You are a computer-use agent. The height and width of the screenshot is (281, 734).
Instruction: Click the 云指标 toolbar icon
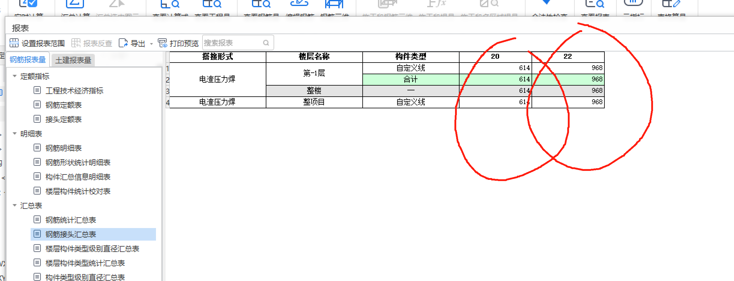(x=633, y=3)
